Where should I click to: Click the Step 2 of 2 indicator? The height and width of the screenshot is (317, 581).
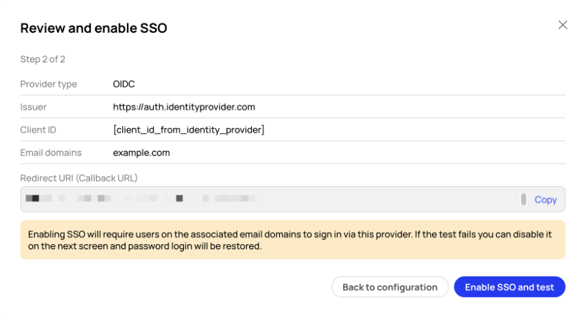[43, 59]
